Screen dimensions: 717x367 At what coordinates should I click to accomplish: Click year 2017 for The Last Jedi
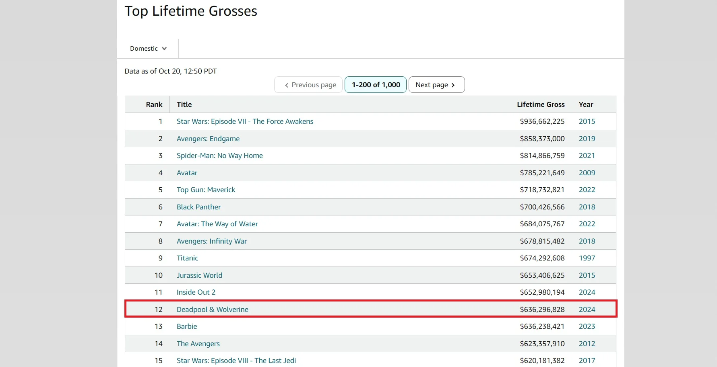pyautogui.click(x=587, y=361)
